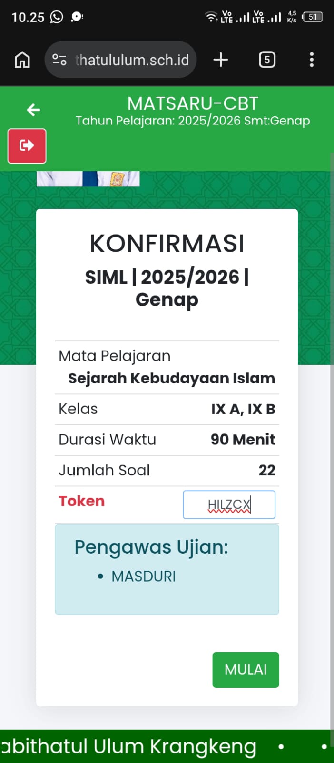Tap the white back arrow icon
The image size is (334, 763).
point(33,110)
